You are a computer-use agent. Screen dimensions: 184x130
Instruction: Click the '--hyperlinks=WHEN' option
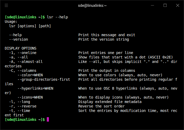pyautogui.click(x=35, y=88)
